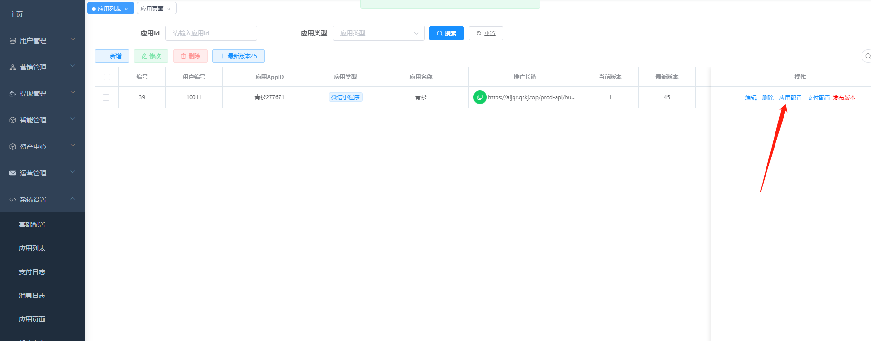Click the 应用AppID column header
This screenshot has height=341, width=871.
[x=270, y=77]
